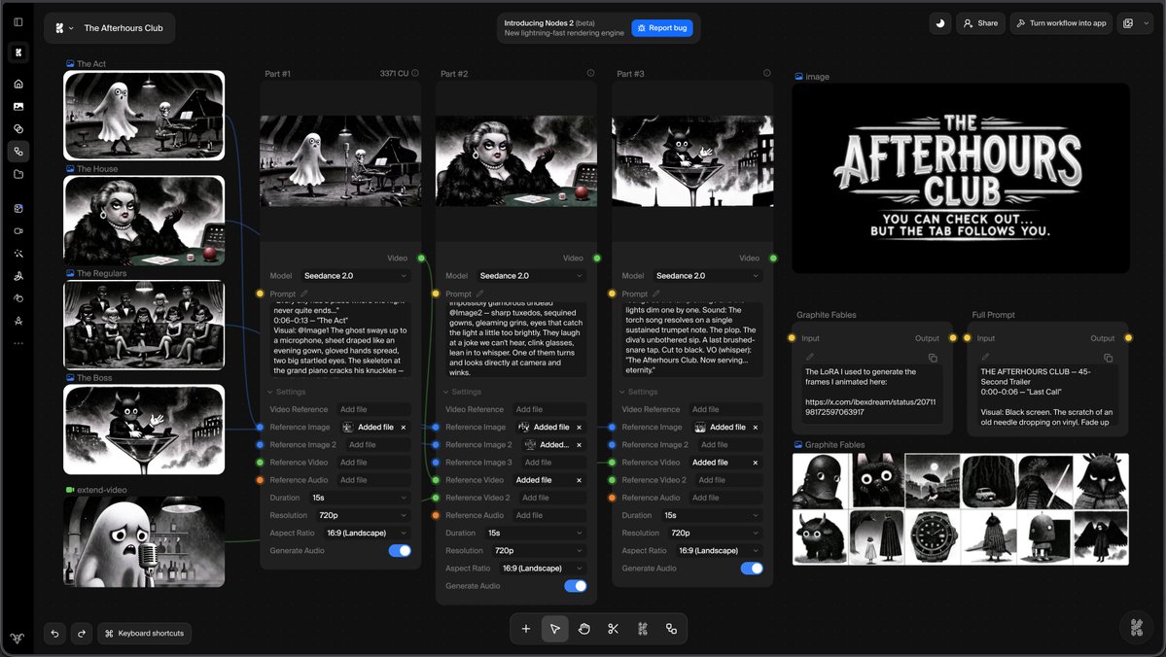Screen dimensions: 1166x657
Task: Open the image gallery icon in sidebar
Action: pyautogui.click(x=18, y=106)
